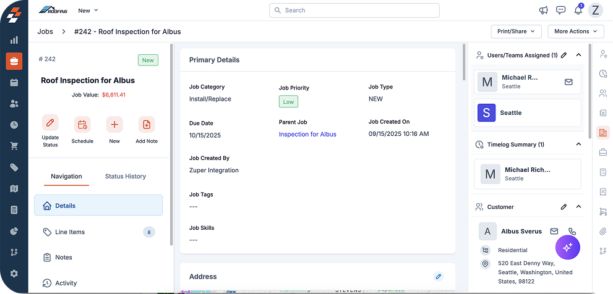The height and width of the screenshot is (294, 613).
Task: Open the Inspection for Albus parent job link
Action: (307, 134)
